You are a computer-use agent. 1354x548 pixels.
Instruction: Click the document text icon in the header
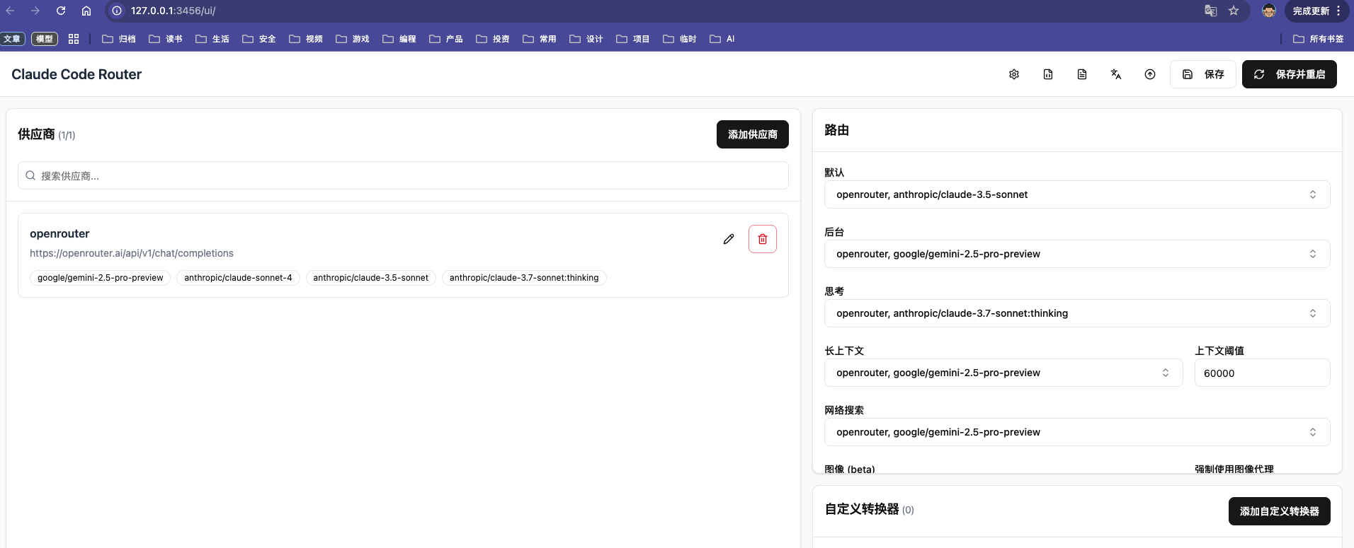click(1082, 74)
